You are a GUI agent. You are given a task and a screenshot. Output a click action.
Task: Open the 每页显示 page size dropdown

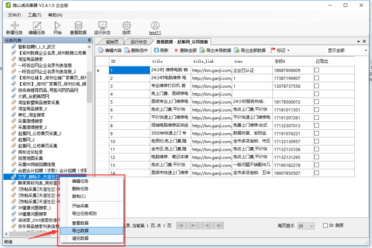[x=306, y=225]
